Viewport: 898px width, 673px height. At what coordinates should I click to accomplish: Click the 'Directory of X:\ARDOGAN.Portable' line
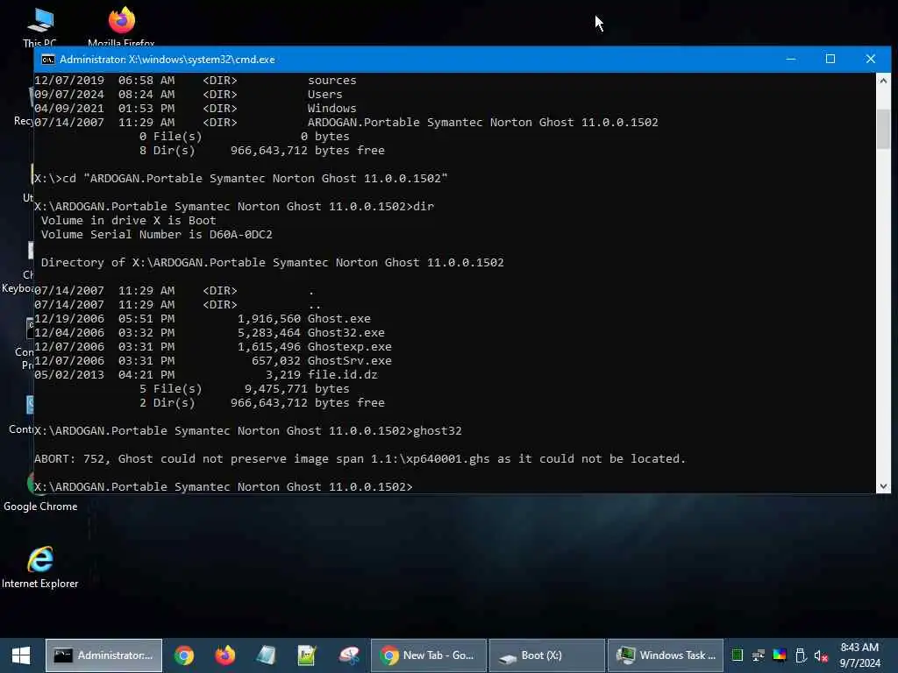tap(273, 262)
